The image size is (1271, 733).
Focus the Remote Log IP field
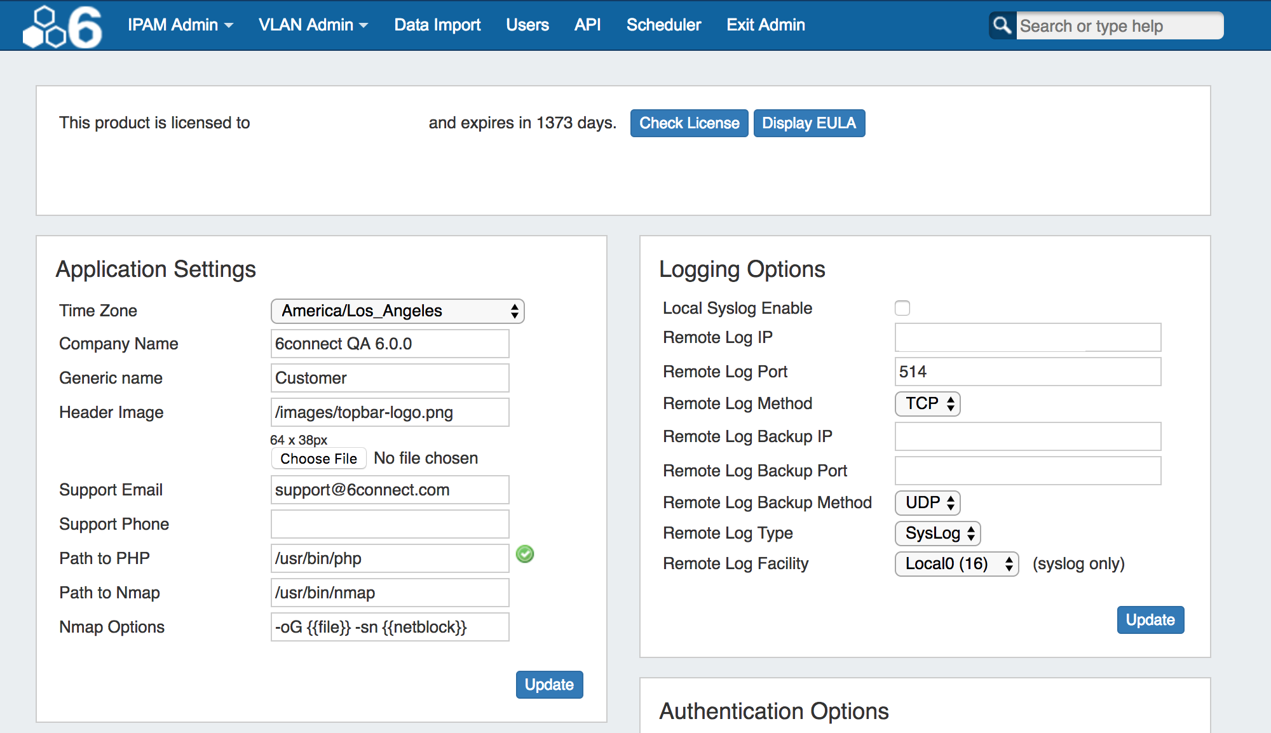pyautogui.click(x=1027, y=337)
